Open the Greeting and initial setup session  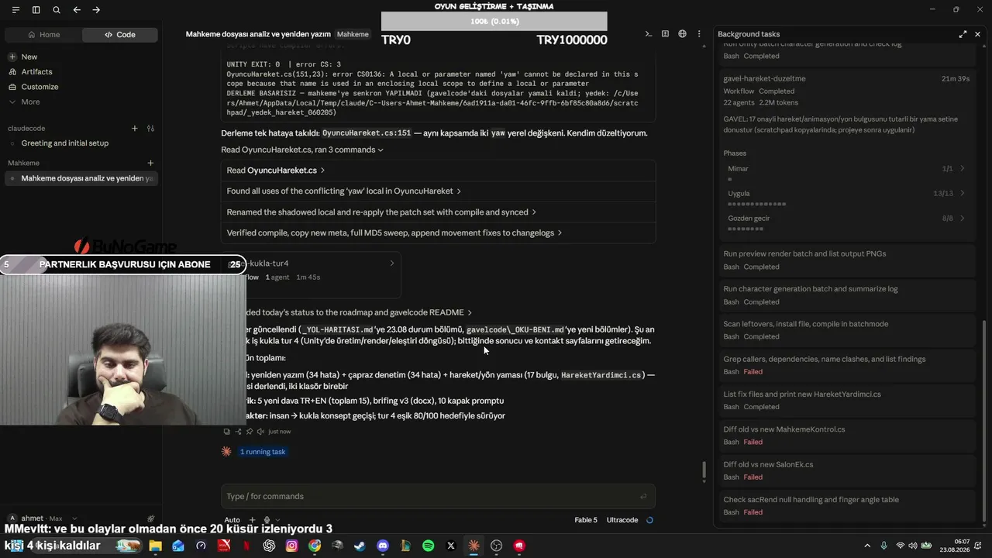(81, 143)
